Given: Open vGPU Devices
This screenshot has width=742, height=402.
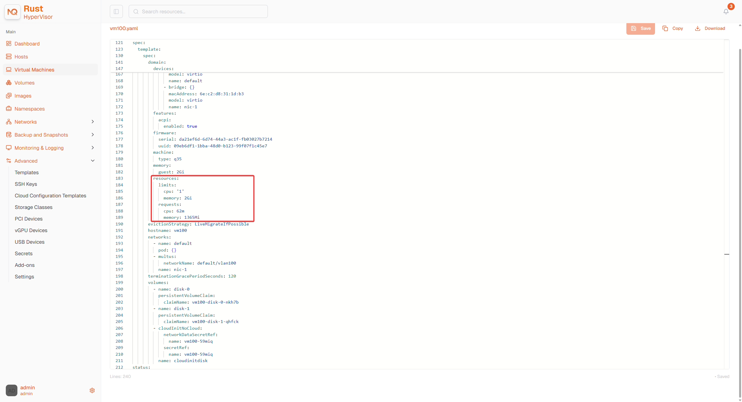Looking at the screenshot, I should pyautogui.click(x=31, y=230).
